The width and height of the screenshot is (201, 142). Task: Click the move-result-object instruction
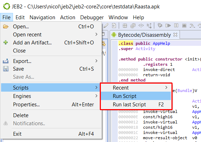165,138
